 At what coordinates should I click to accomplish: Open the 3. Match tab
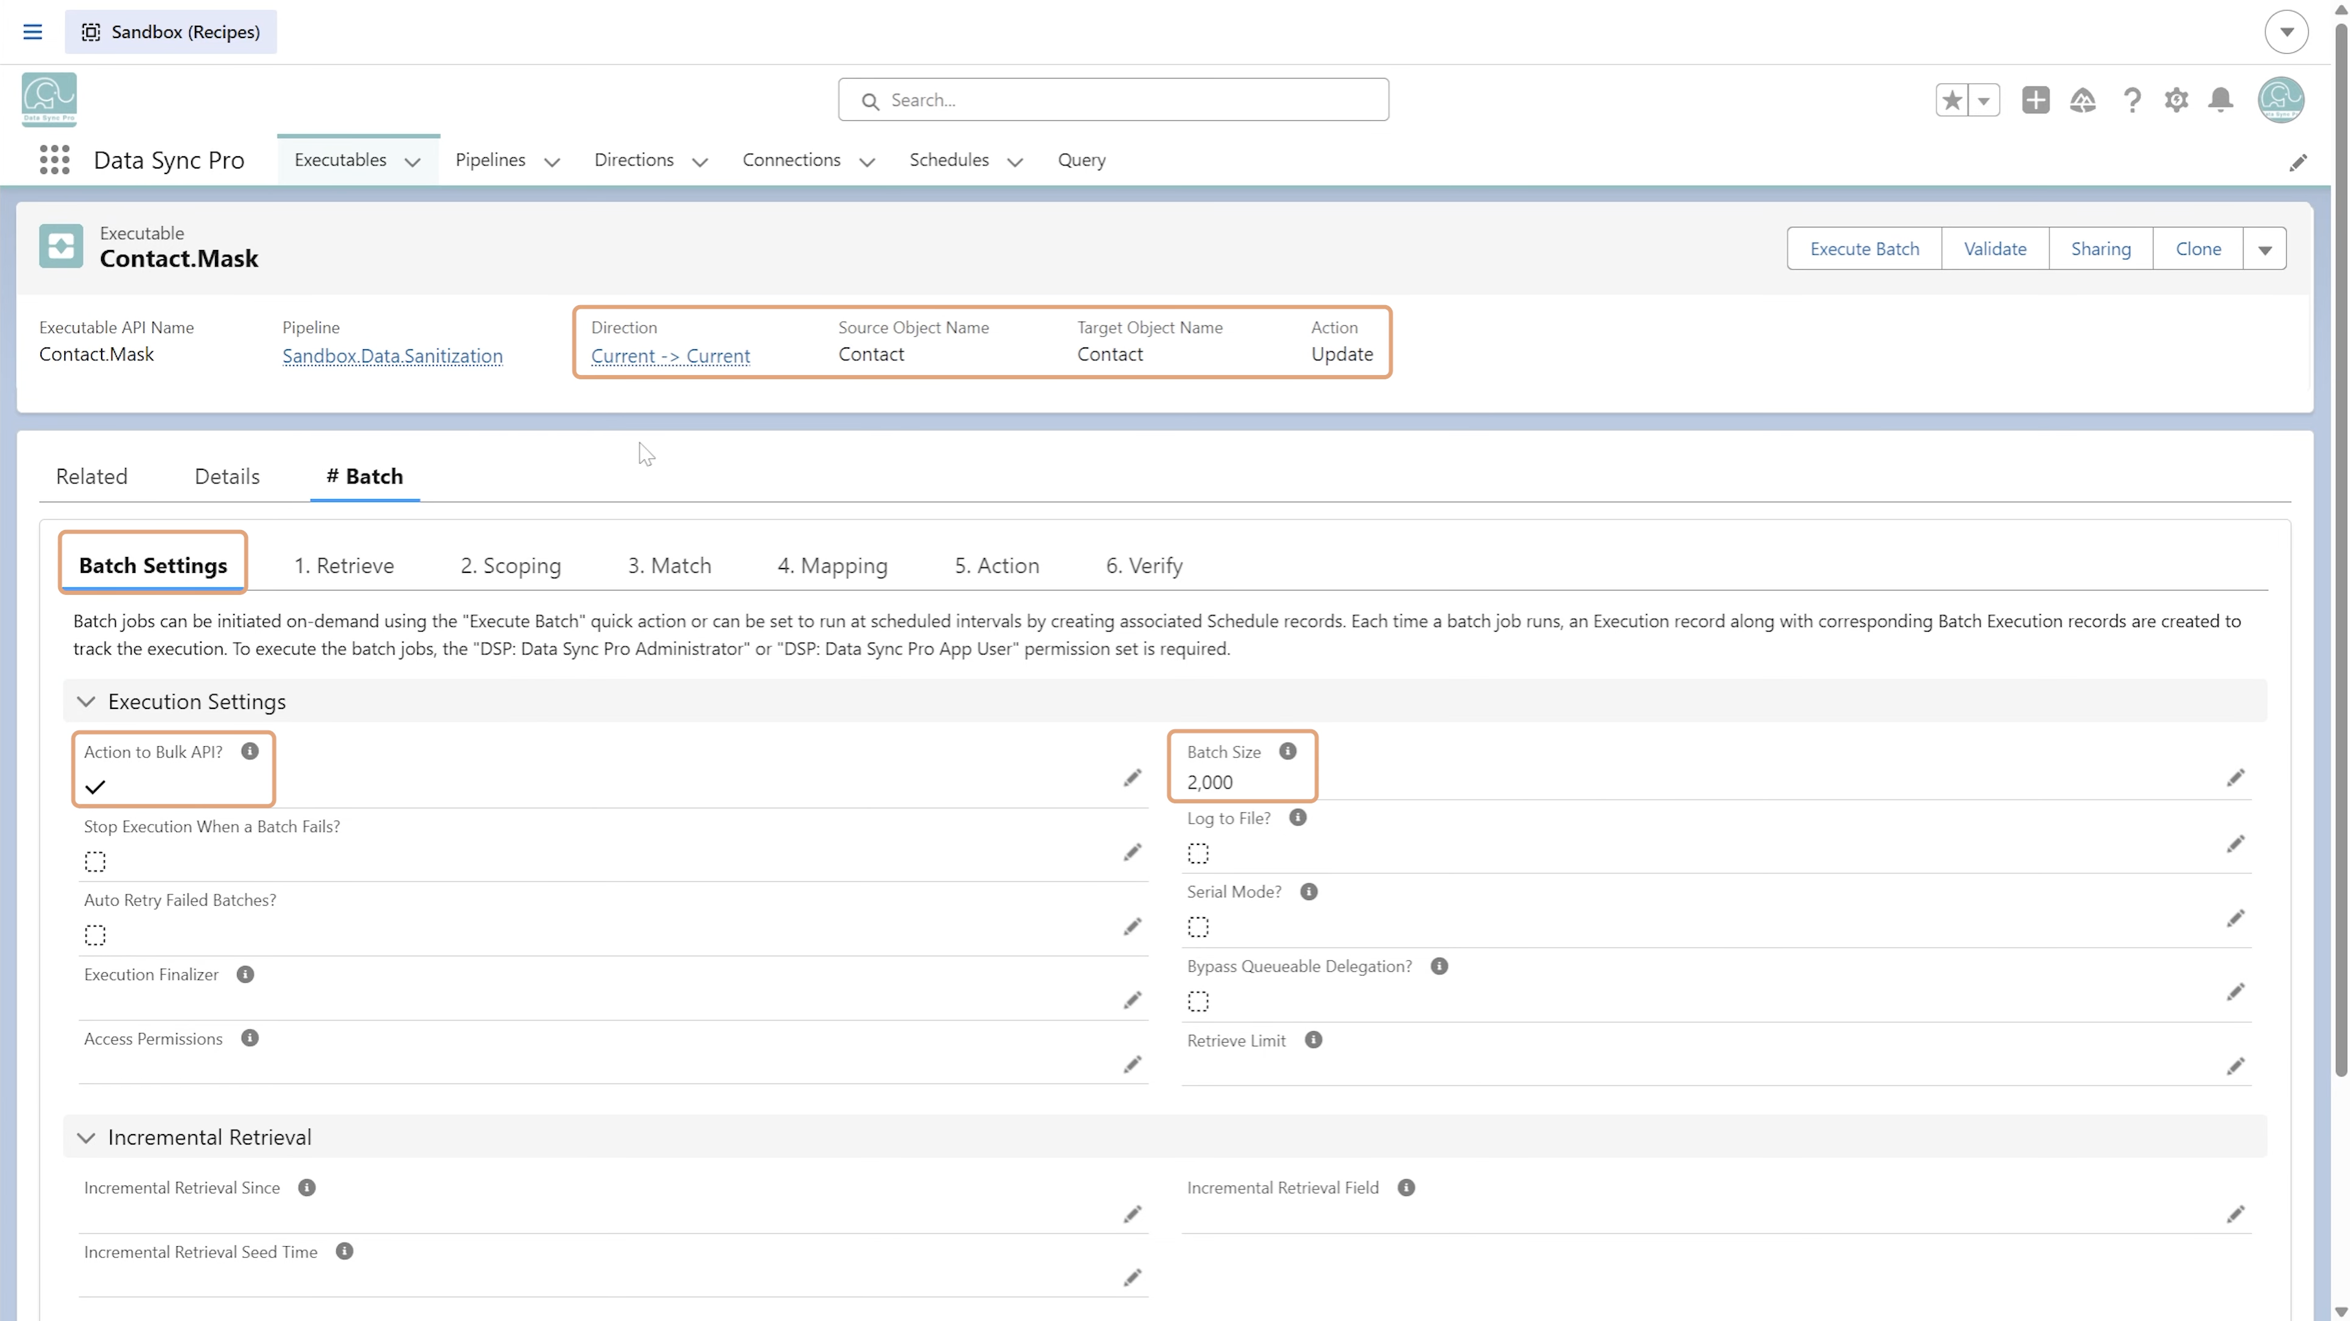coord(670,566)
